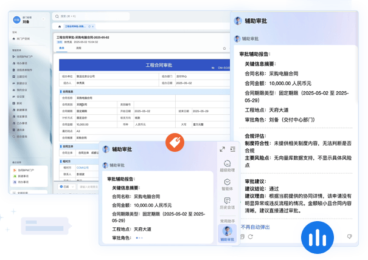Click 不再自动弹出 link
This screenshot has width=368, height=260.
tap(255, 227)
